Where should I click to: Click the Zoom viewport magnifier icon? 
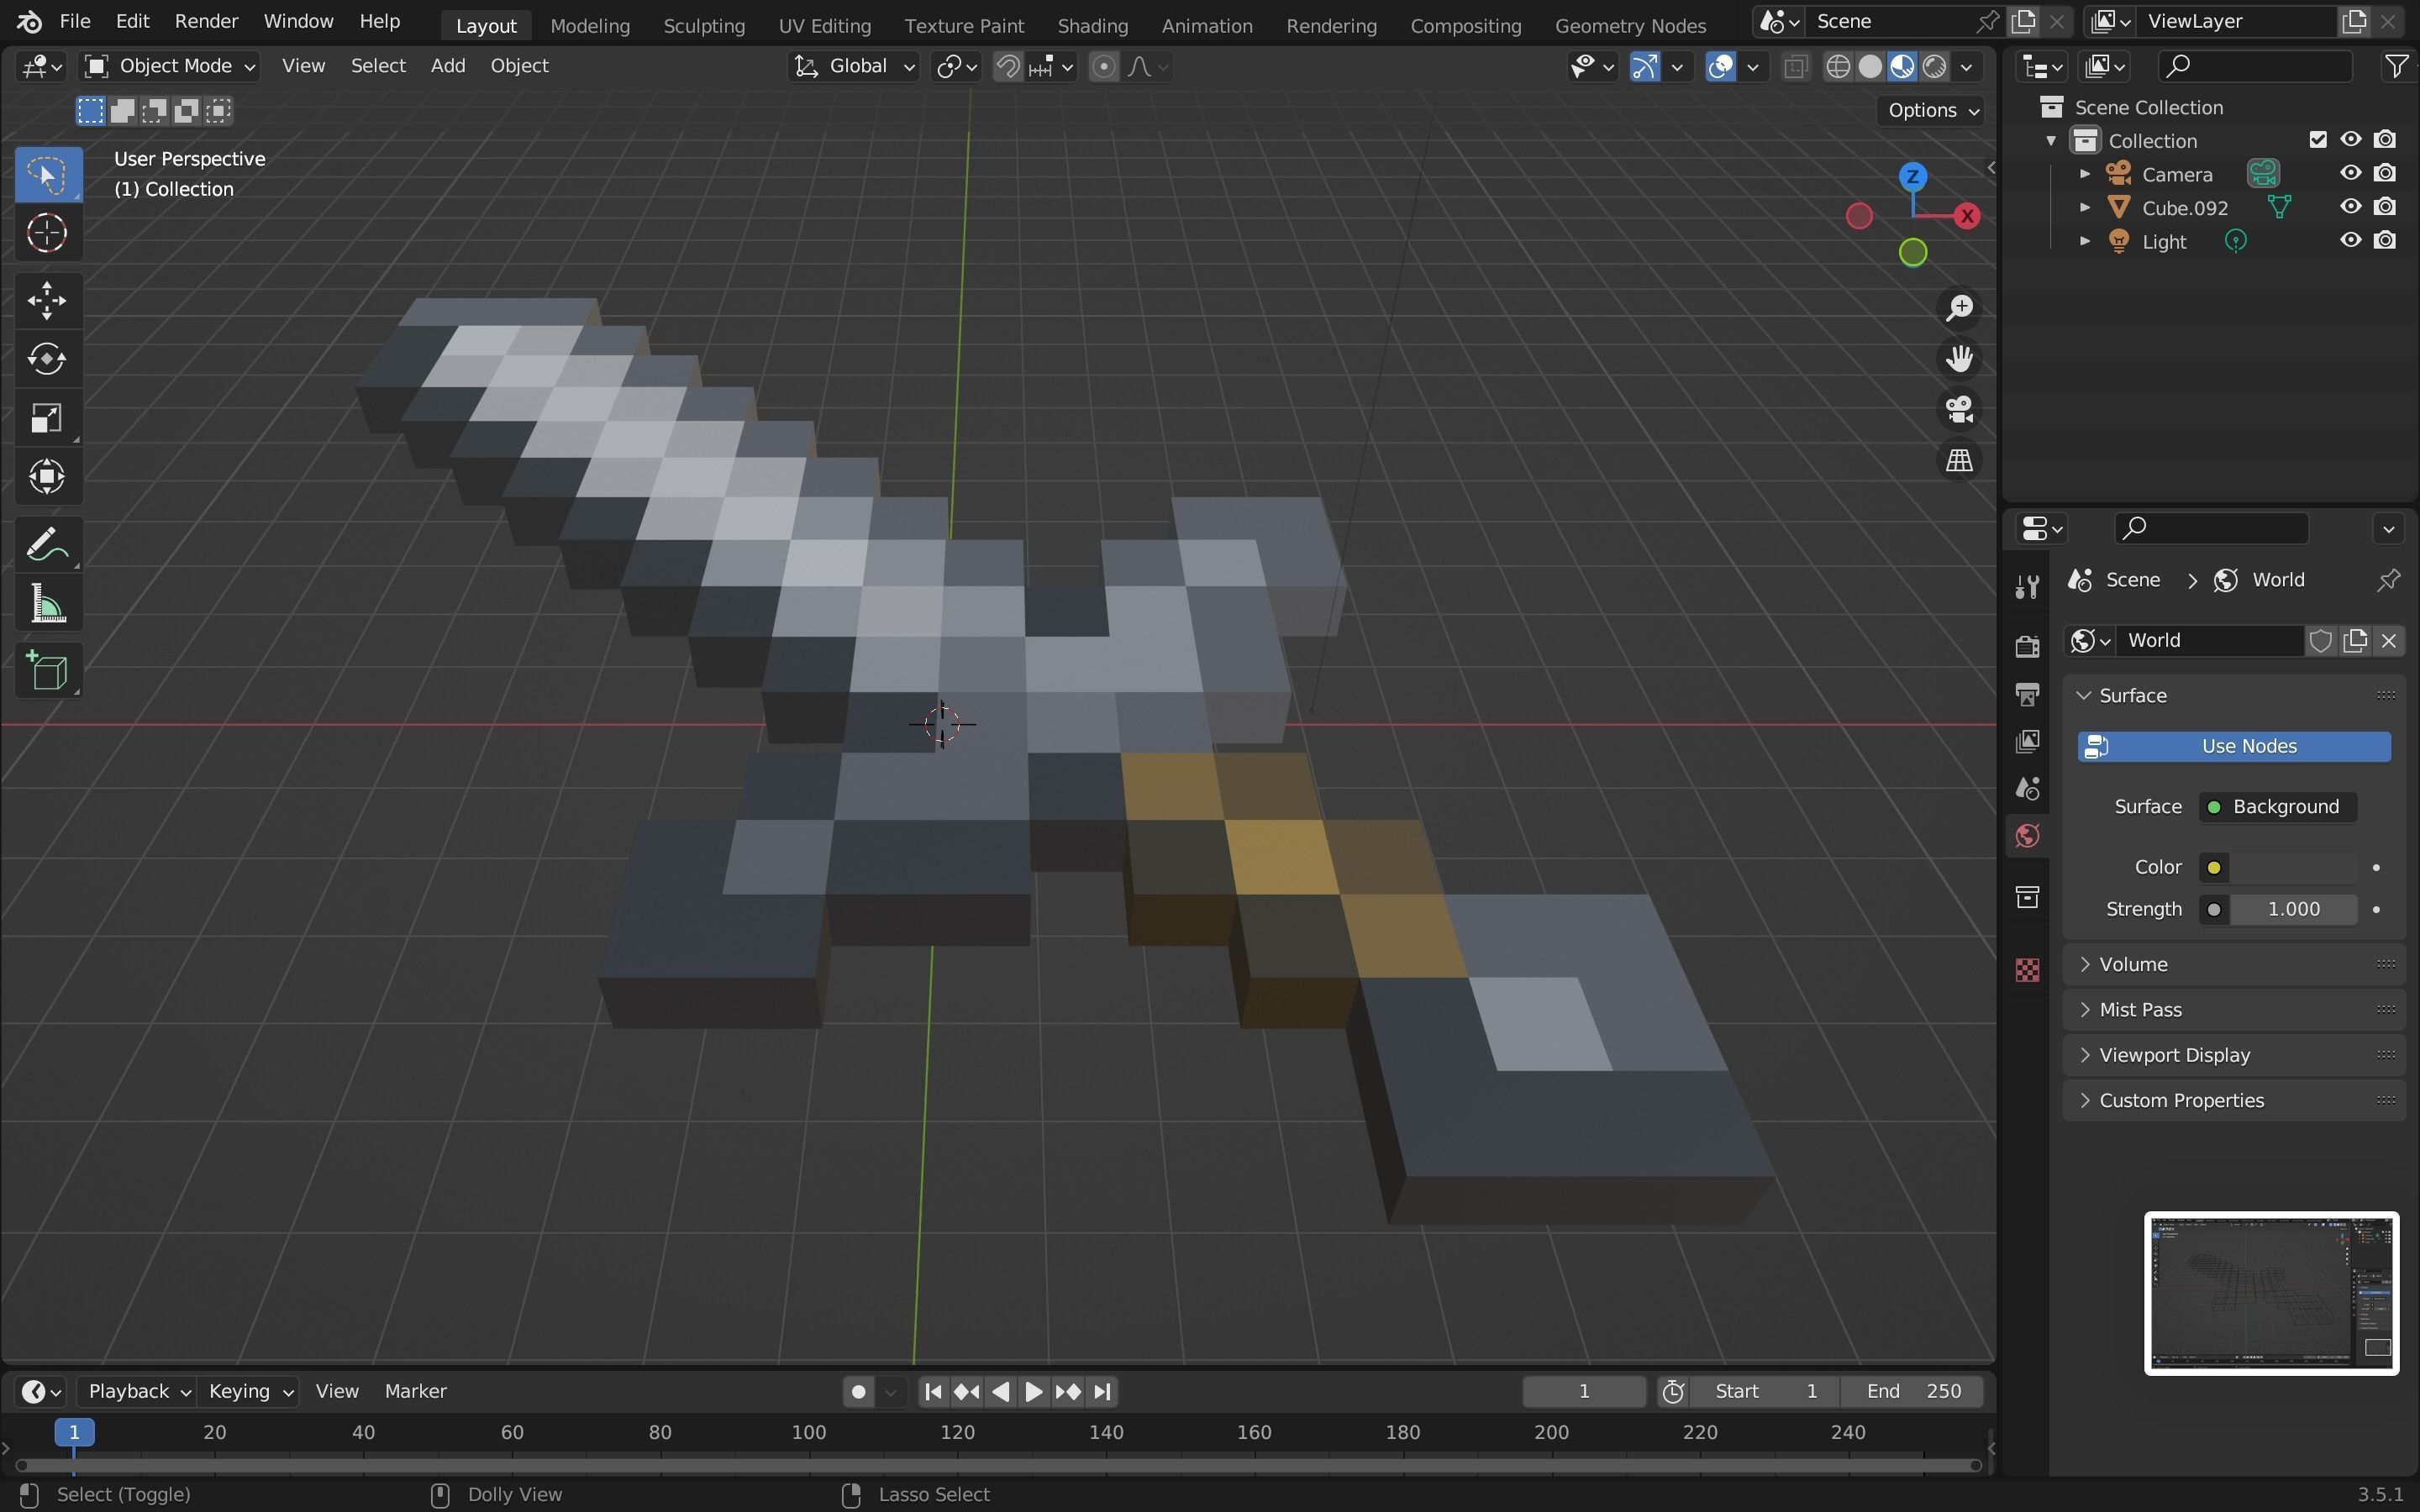point(1959,308)
